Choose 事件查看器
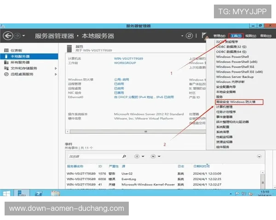The height and width of the screenshot is (220, 276). point(224,117)
